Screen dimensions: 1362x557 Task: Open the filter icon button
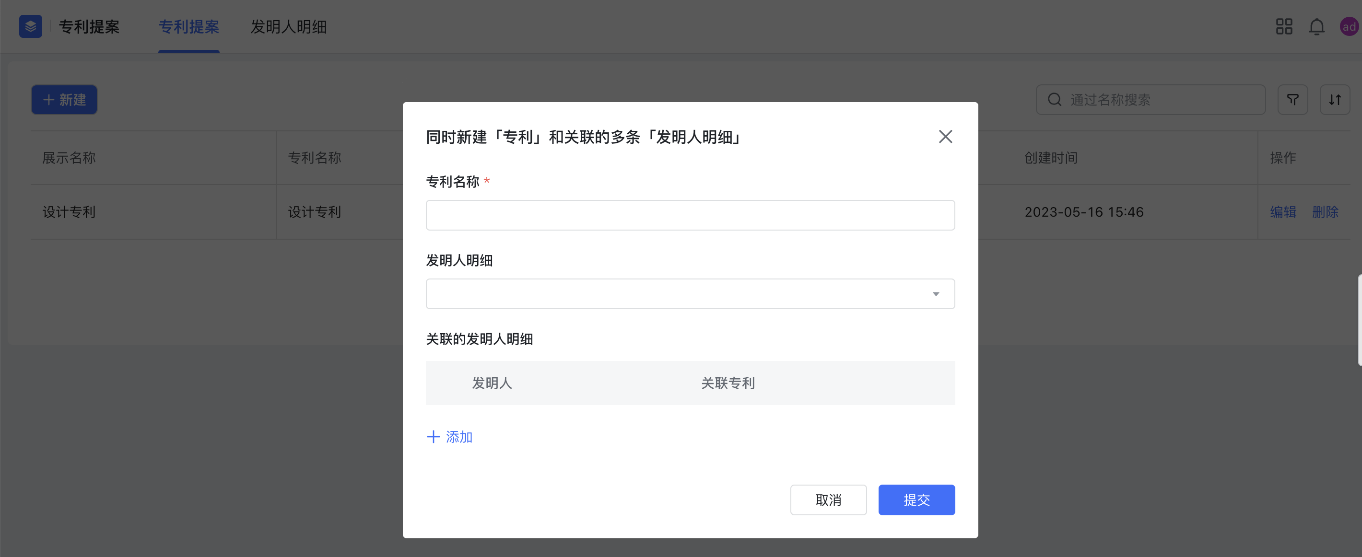[x=1293, y=99]
